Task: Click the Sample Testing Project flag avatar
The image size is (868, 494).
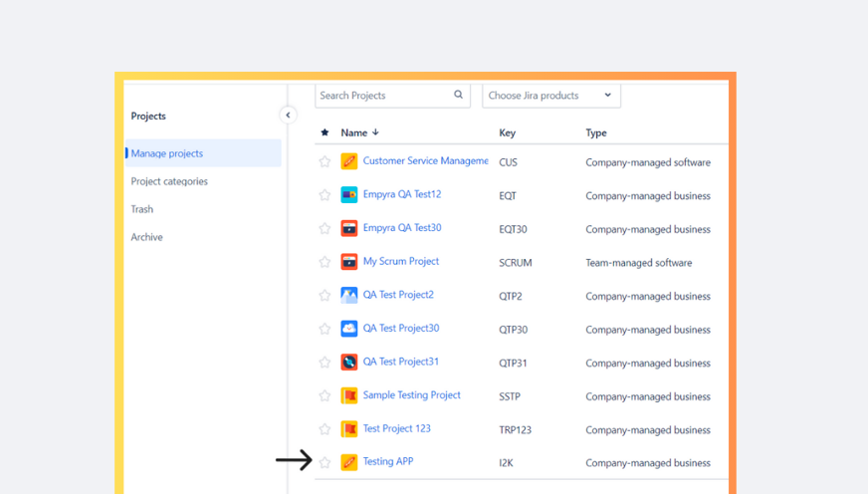Action: pos(348,395)
